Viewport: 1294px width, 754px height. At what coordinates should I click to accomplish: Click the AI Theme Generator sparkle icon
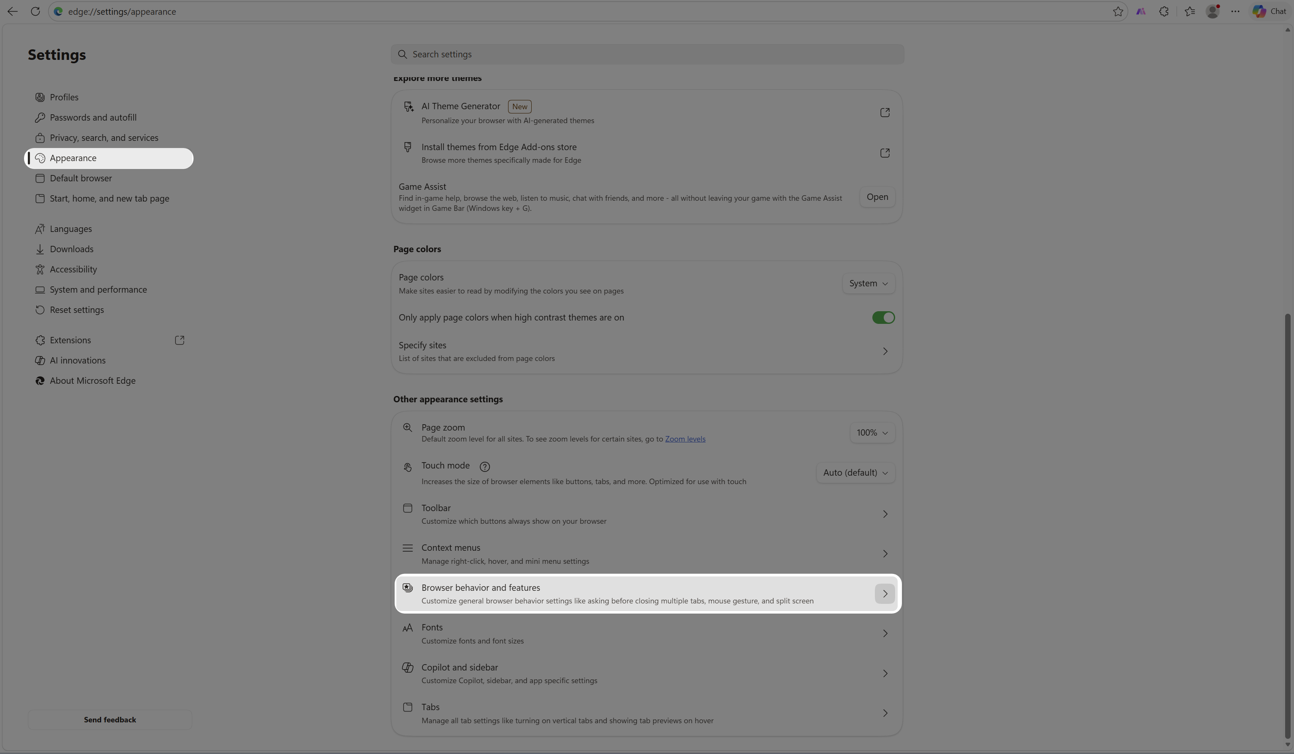tap(408, 106)
